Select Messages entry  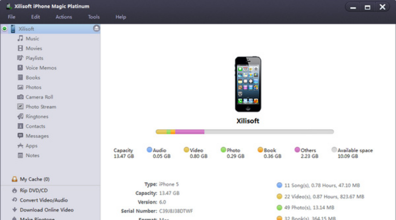click(37, 136)
